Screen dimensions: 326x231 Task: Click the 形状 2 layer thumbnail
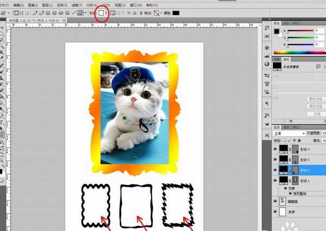click(284, 170)
